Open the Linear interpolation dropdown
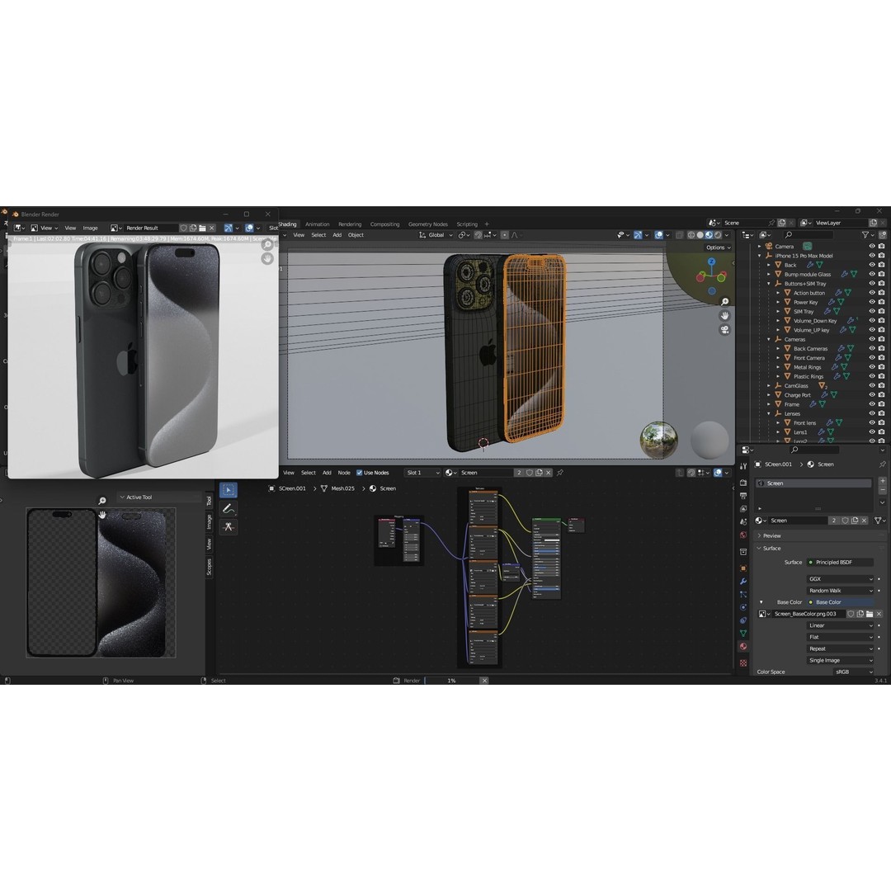Viewport: 891px width, 891px height. (x=840, y=625)
